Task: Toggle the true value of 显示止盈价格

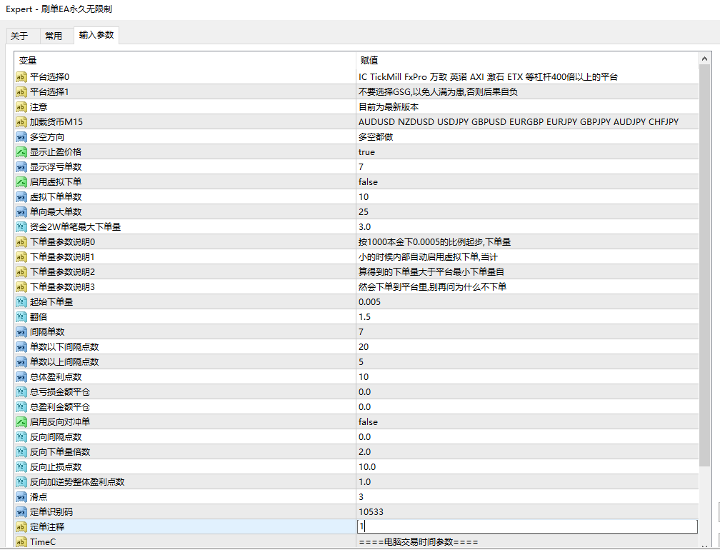Action: (366, 152)
